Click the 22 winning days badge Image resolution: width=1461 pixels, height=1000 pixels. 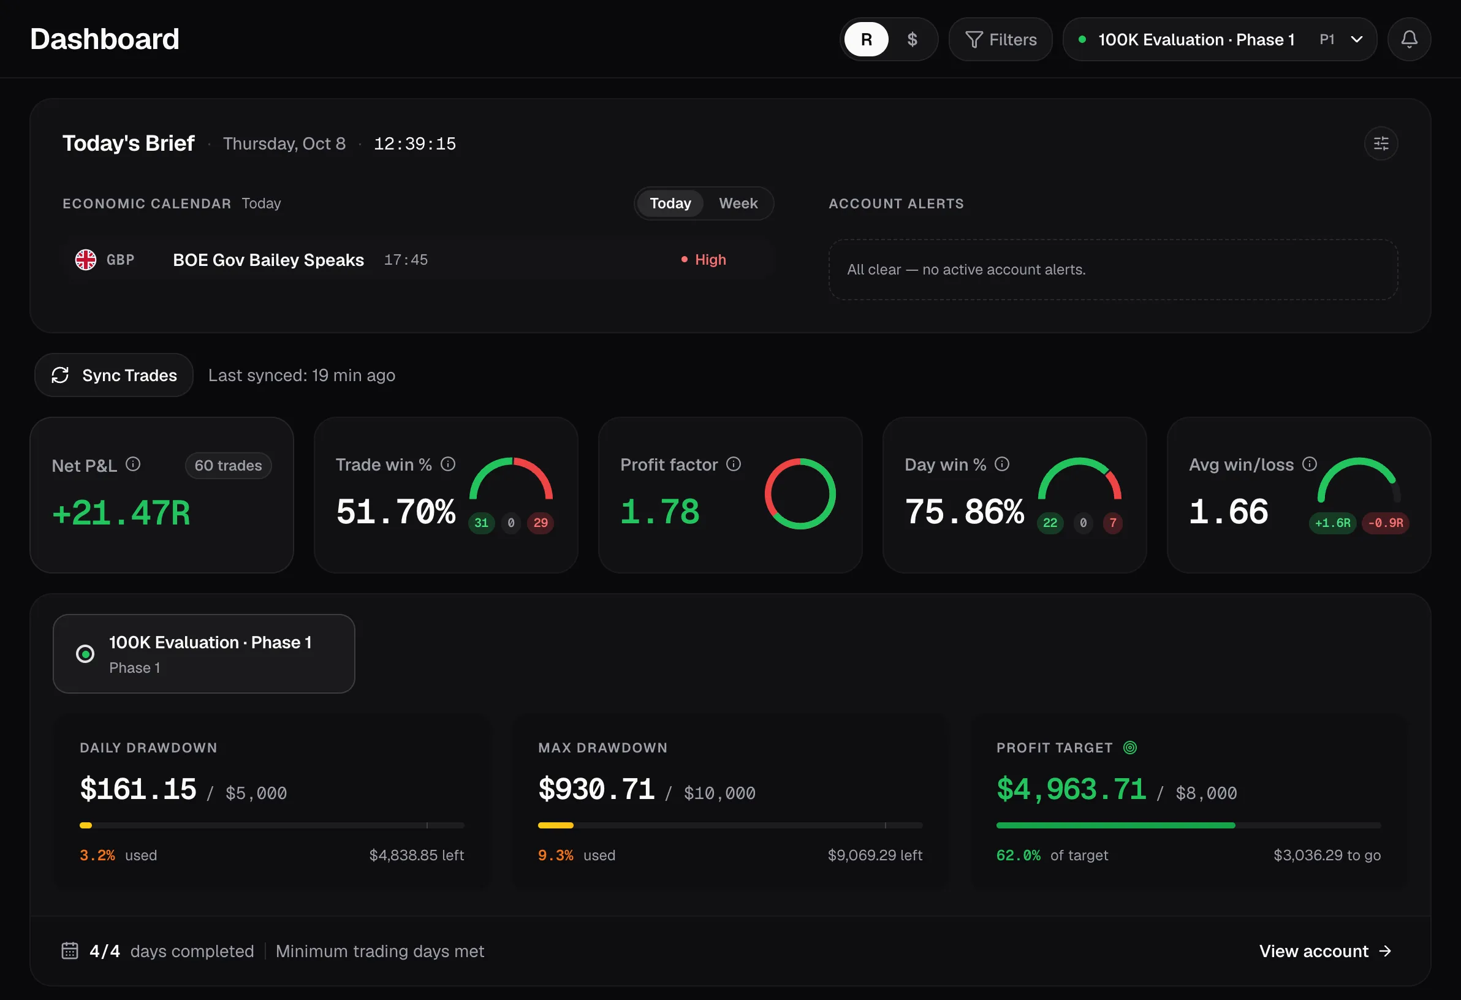1050,523
